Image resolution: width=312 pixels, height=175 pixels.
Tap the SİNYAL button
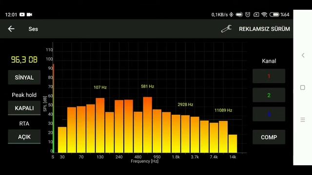(24, 77)
